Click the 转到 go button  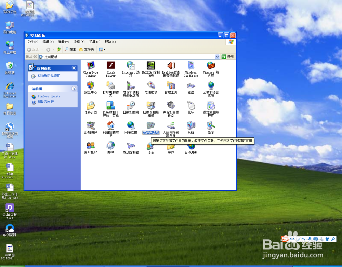228,57
